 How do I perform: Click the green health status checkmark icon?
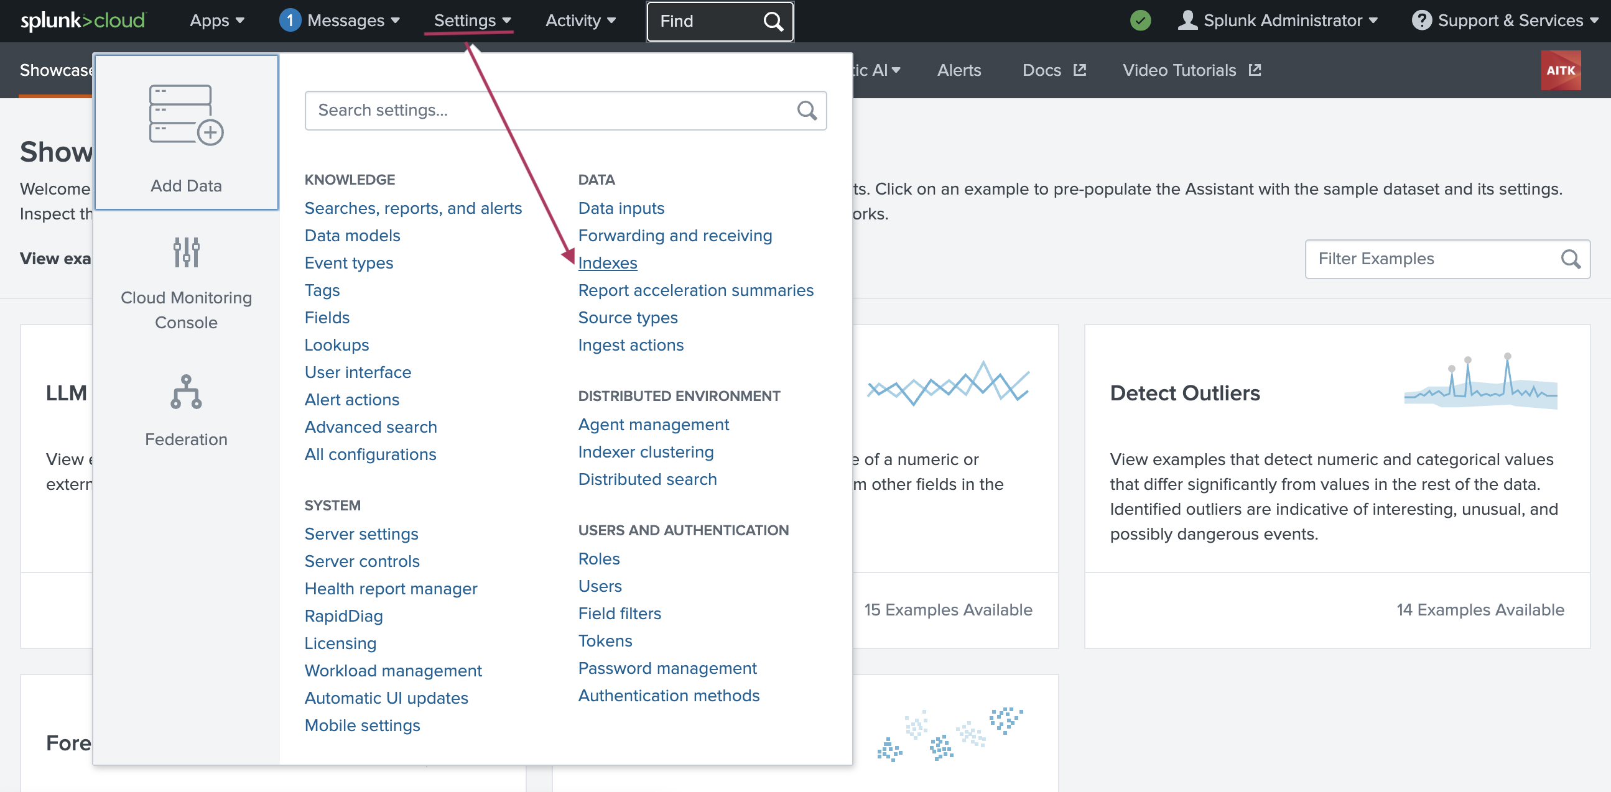click(1141, 21)
